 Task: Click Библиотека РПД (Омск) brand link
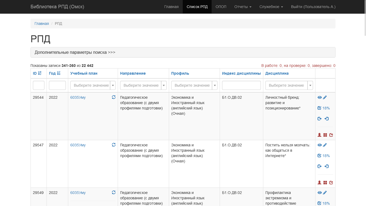[57, 7]
